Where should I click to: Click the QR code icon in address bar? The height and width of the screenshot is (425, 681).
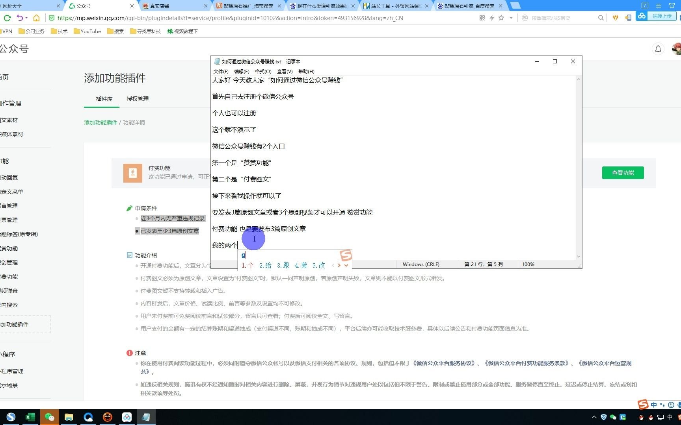(482, 18)
